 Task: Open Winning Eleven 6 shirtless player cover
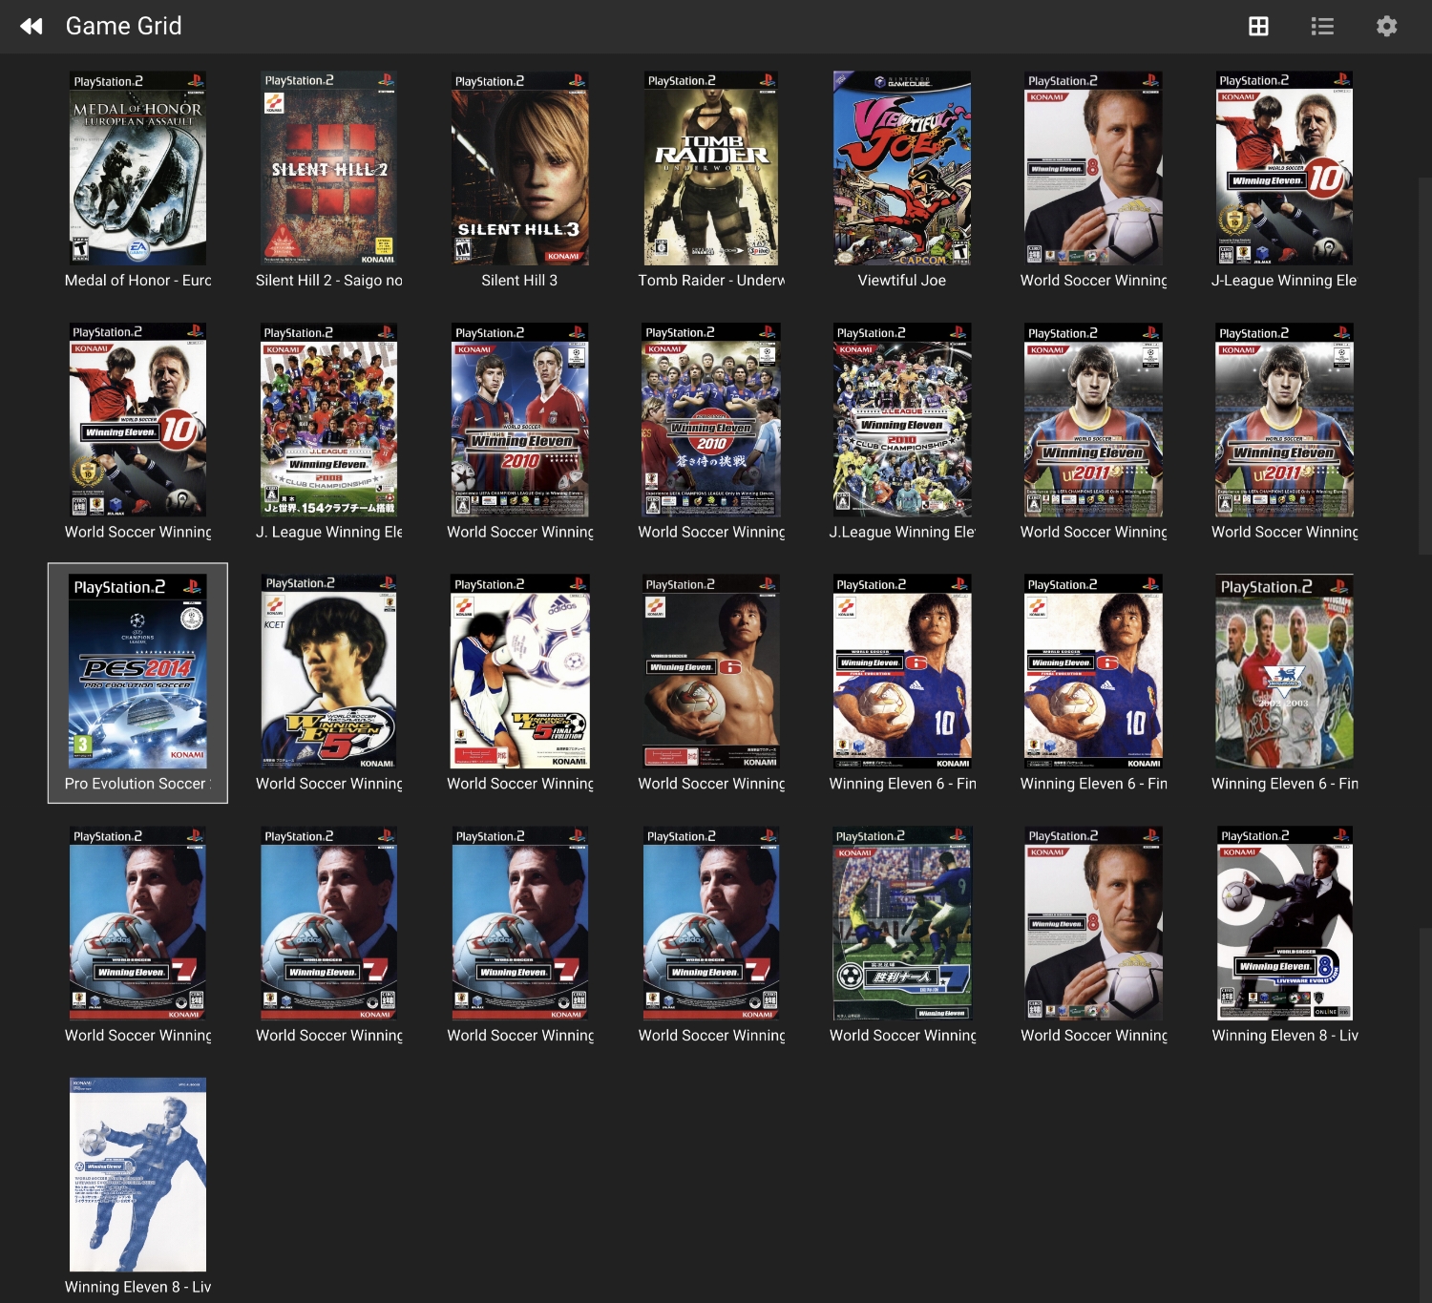click(711, 671)
